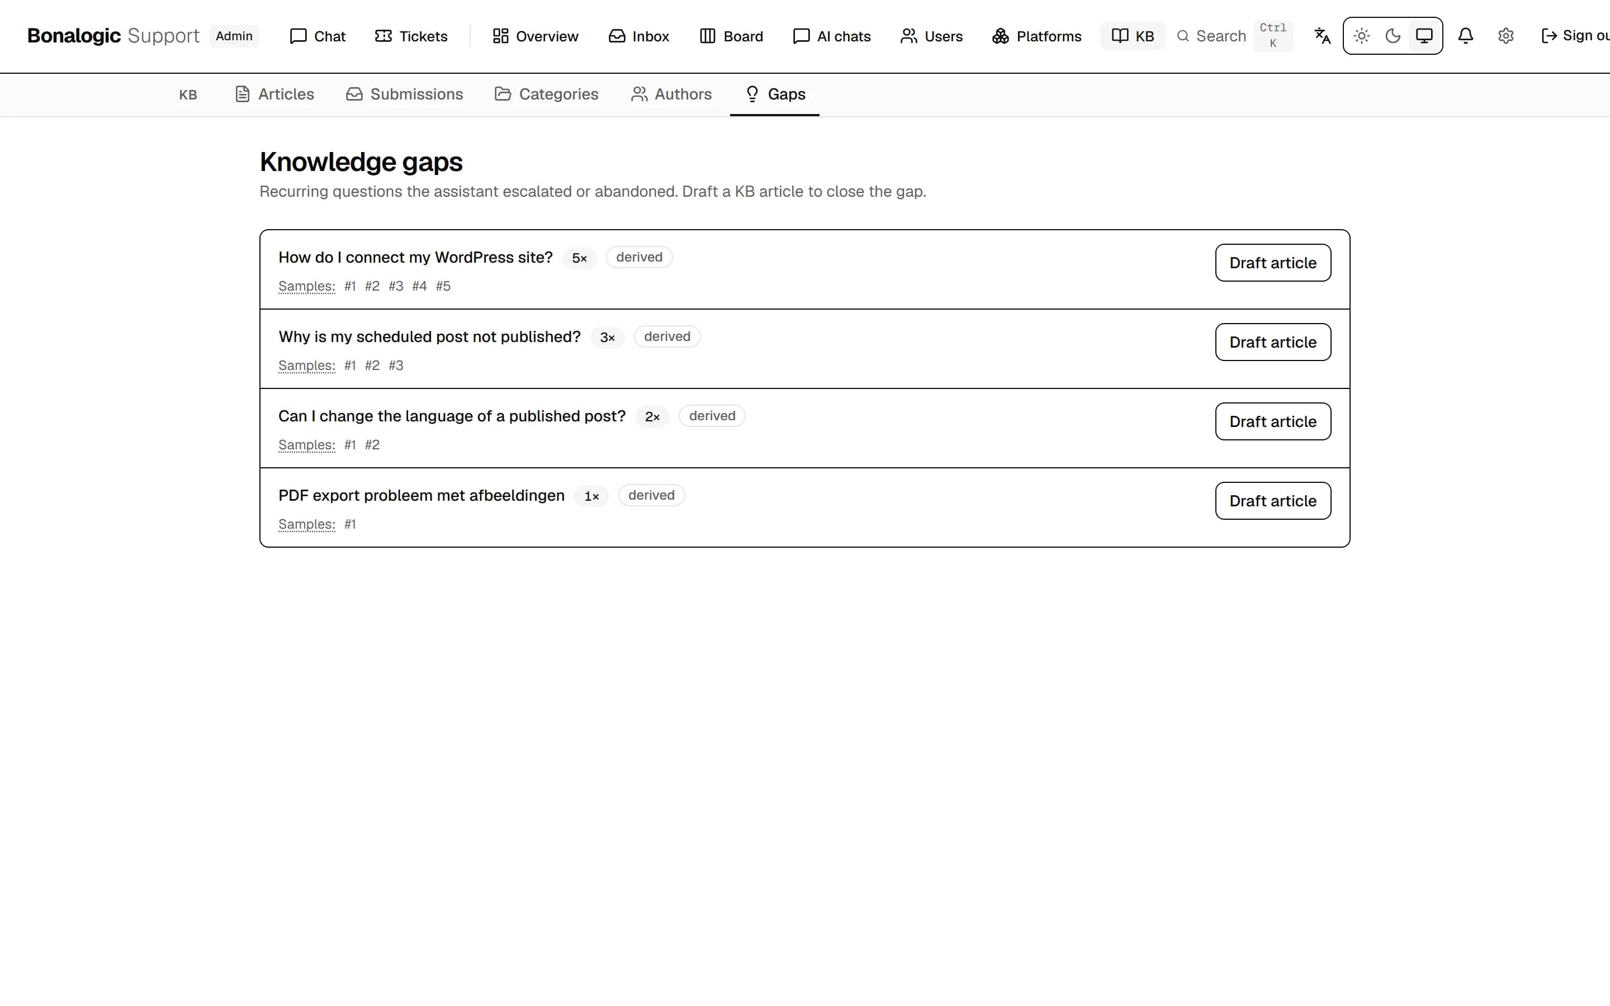Go to Overview in top navigation
1610x1006 pixels.
(x=535, y=36)
